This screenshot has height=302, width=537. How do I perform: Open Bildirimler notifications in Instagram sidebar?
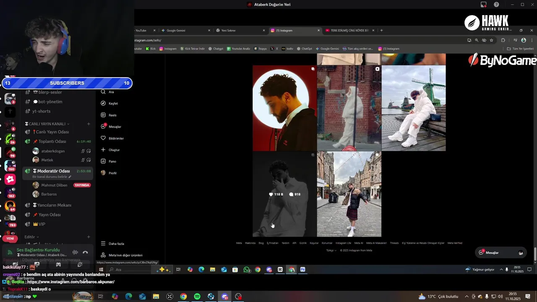112,138
